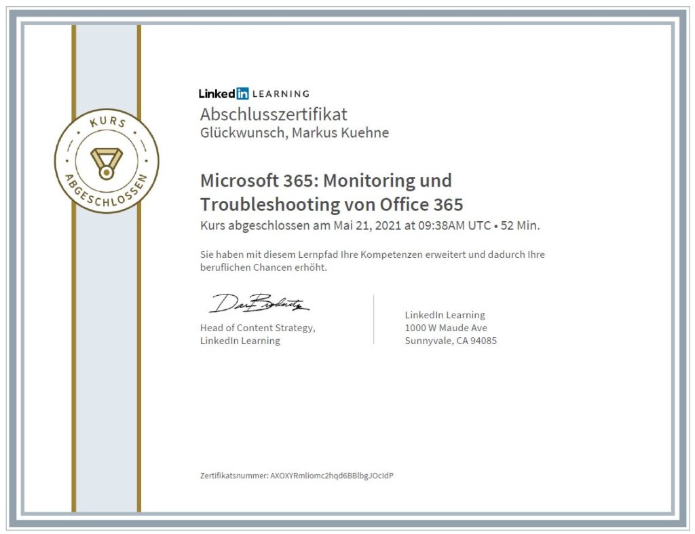
Task: Click 'LinkedIn Learning' in the address block
Action: click(x=445, y=315)
